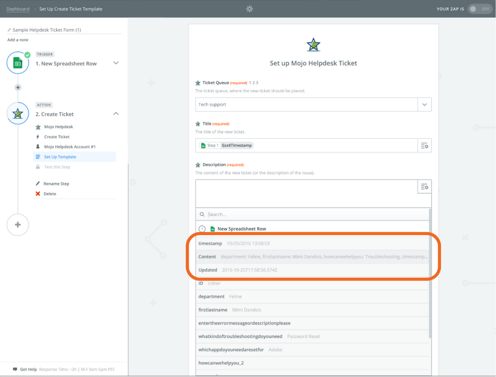Select Set Up Template sub-step
Image resolution: width=496 pixels, height=377 pixels.
74,157
